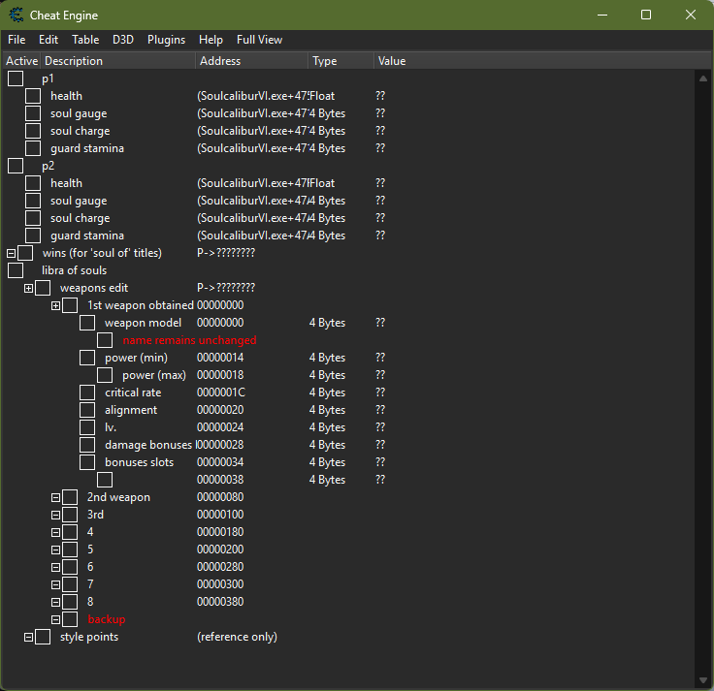Open the Plugins menu

(x=166, y=40)
